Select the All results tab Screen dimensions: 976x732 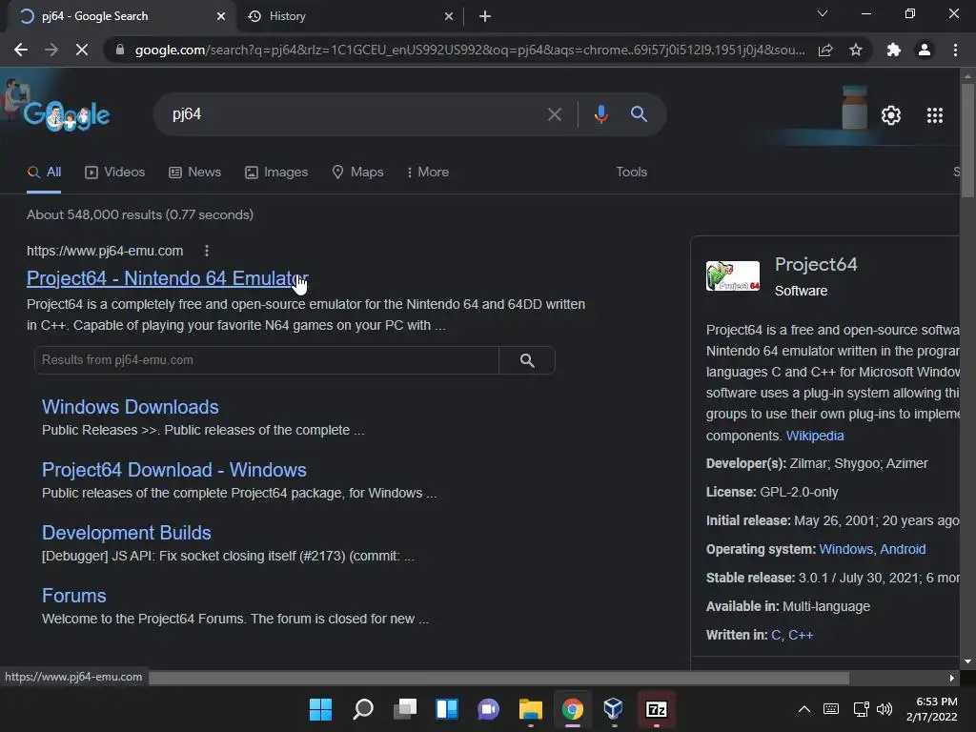point(44,173)
